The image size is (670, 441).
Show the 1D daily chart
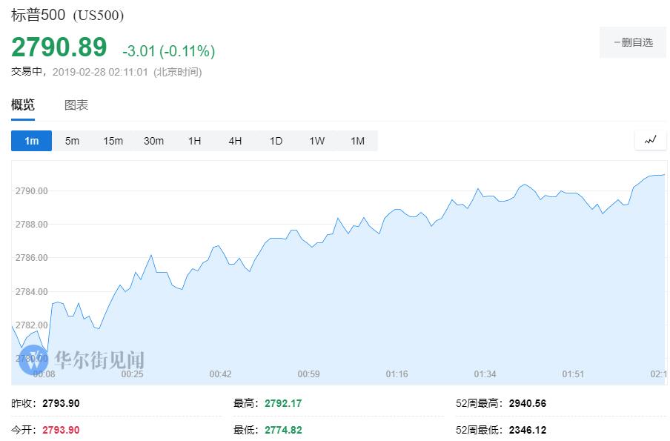[x=276, y=141]
